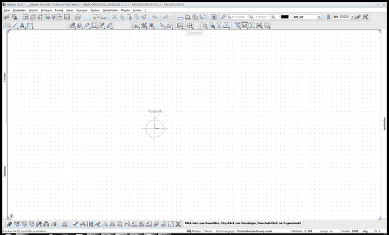Expand the hatching style 301 dropdown

[x=352, y=17]
